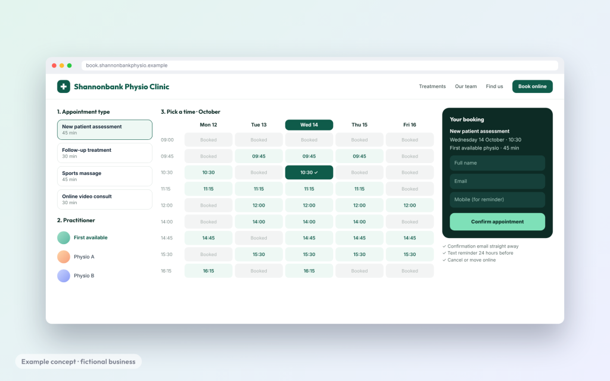Screen dimensions: 610x381
Task: Pick the Tuesday 15:30 slot
Action: pyautogui.click(x=259, y=254)
